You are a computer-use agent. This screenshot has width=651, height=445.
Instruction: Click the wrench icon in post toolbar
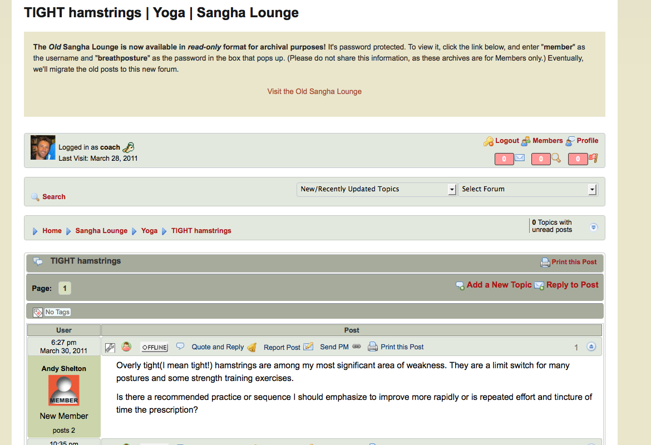click(x=110, y=347)
